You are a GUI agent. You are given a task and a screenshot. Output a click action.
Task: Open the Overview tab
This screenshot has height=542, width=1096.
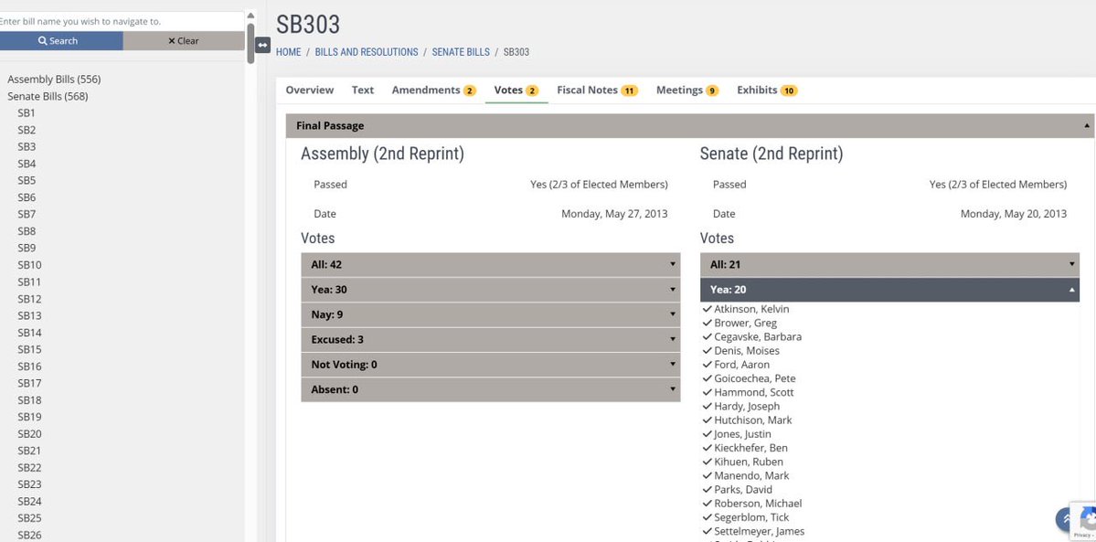310,90
